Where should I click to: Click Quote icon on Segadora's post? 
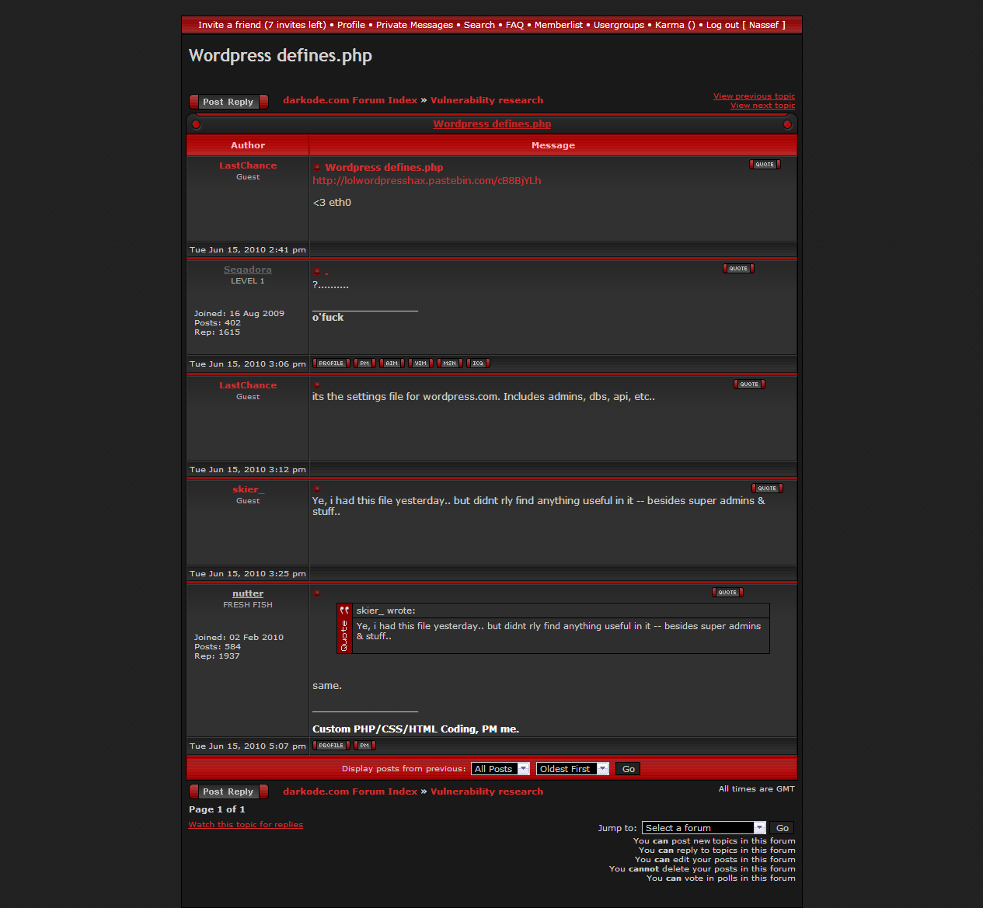tap(738, 269)
